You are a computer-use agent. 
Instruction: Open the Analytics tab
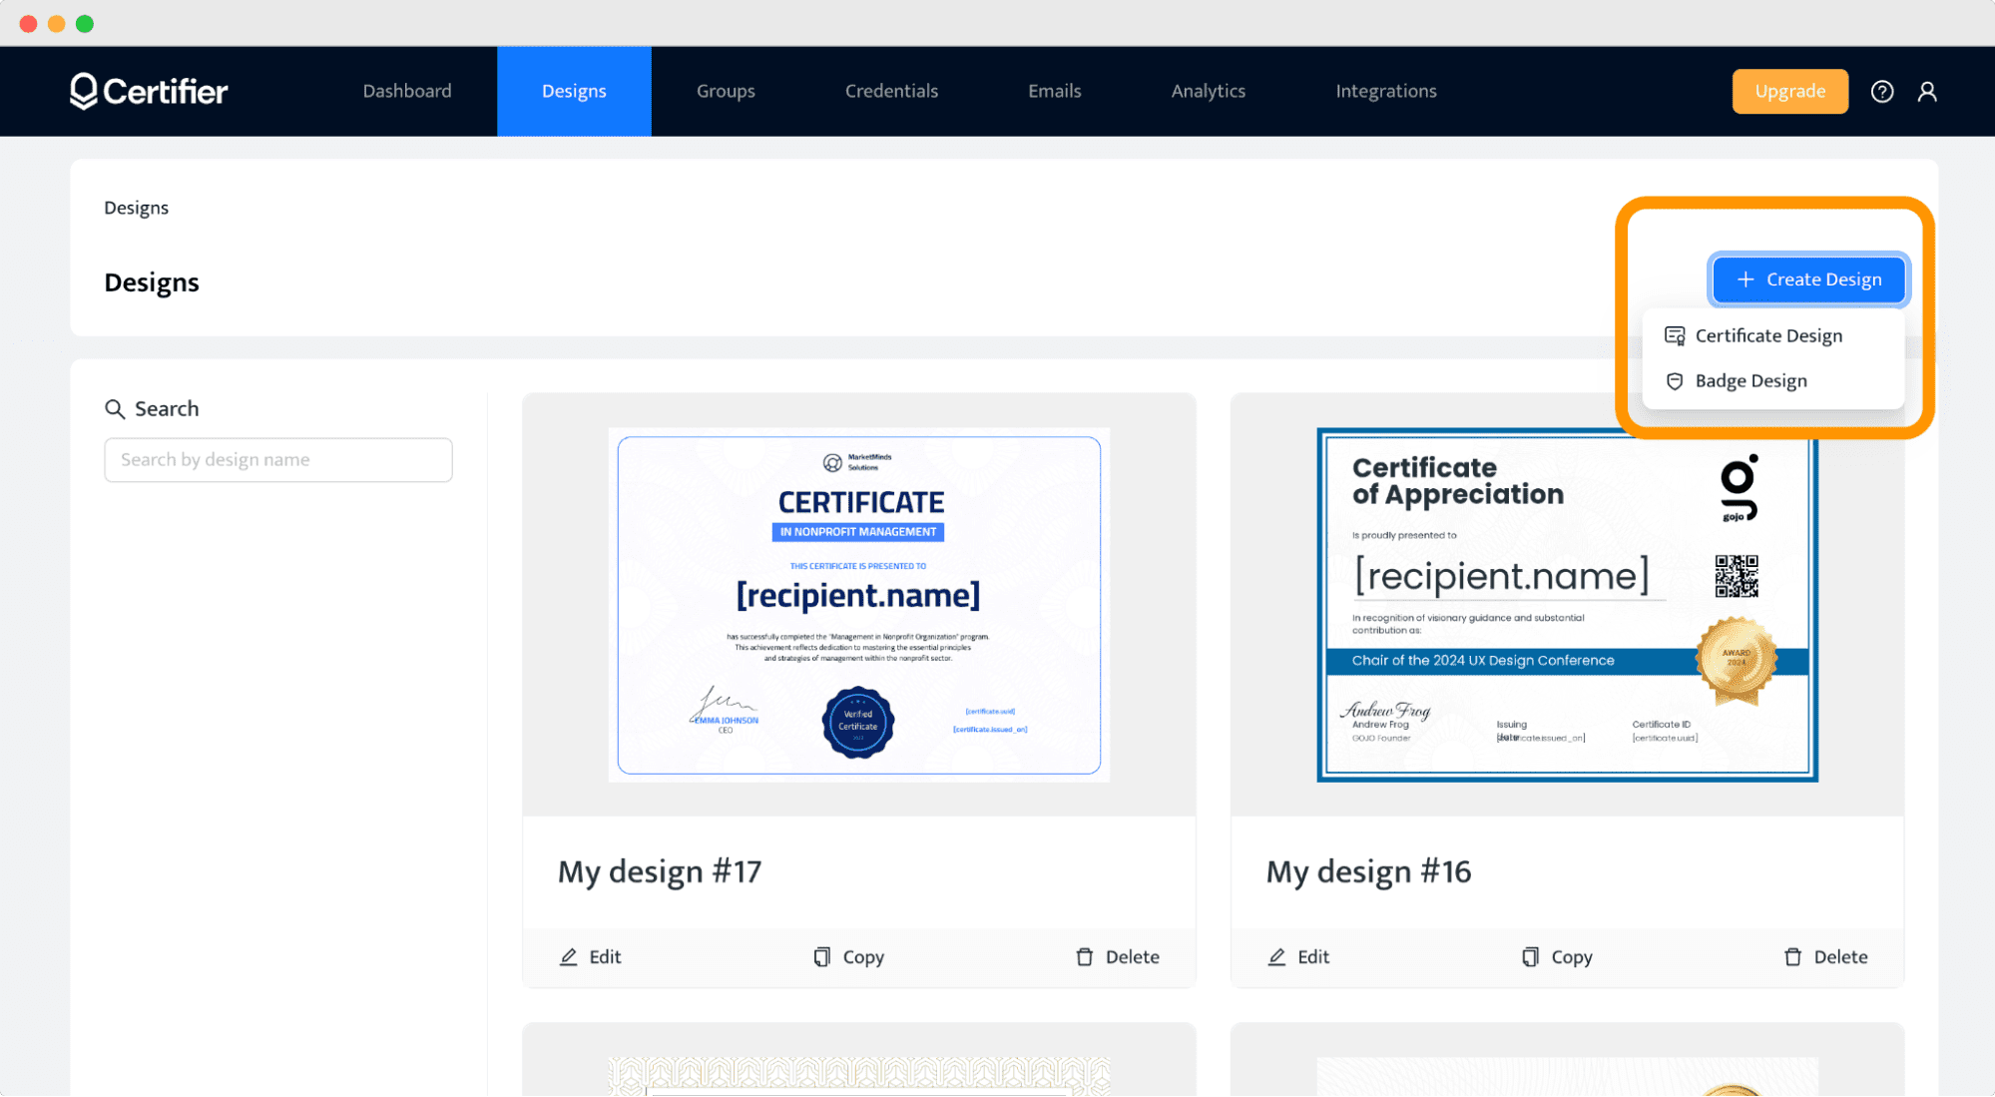(x=1208, y=91)
